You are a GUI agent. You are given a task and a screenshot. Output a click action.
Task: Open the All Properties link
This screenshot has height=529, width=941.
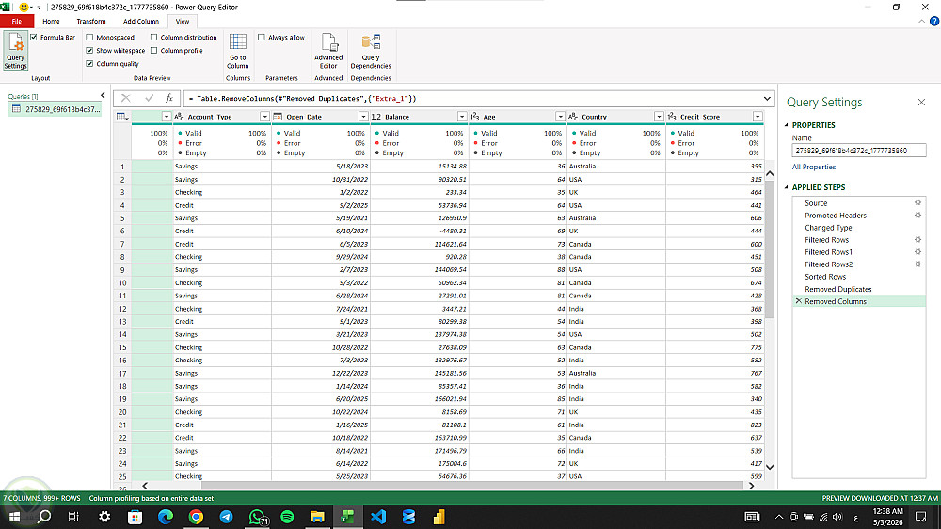click(x=814, y=167)
